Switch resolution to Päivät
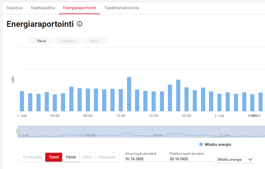265x169 pixels. (x=71, y=157)
